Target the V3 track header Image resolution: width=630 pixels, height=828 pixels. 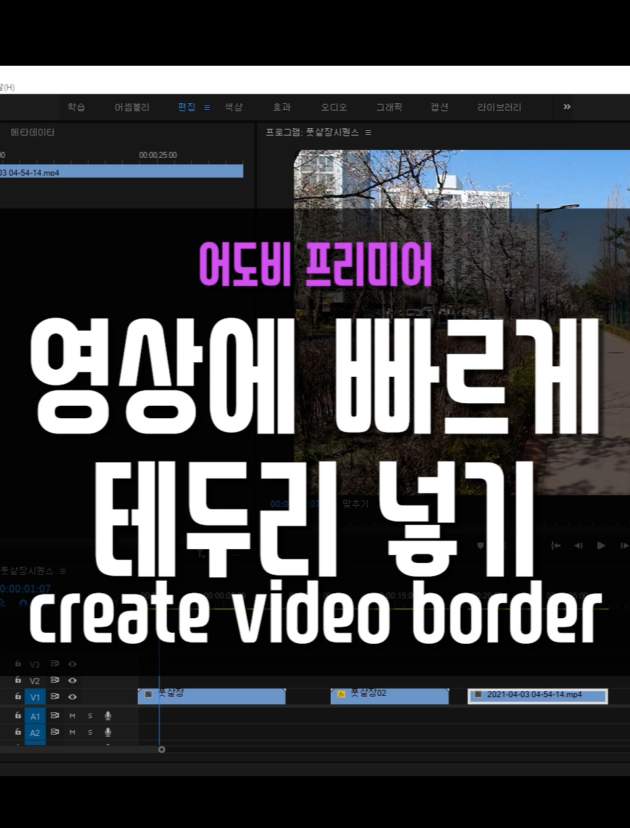pyautogui.click(x=35, y=665)
